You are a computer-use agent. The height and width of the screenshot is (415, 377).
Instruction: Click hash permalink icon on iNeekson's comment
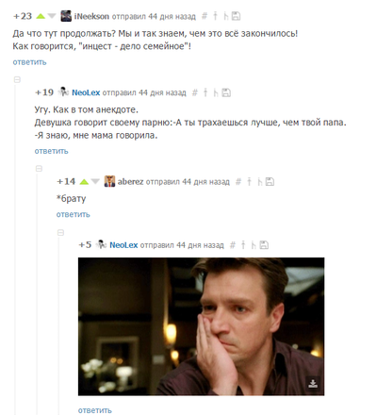click(205, 16)
